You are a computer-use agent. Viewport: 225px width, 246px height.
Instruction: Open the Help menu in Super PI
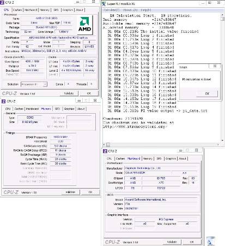(x=146, y=10)
